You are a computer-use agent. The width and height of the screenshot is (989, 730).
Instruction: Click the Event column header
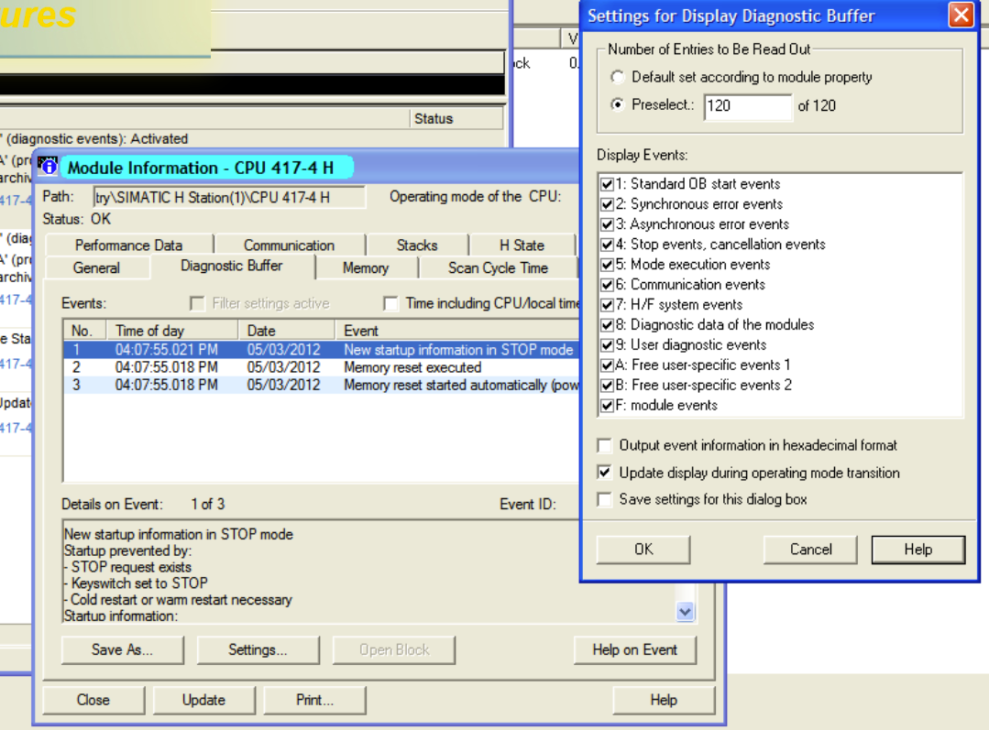coord(457,331)
